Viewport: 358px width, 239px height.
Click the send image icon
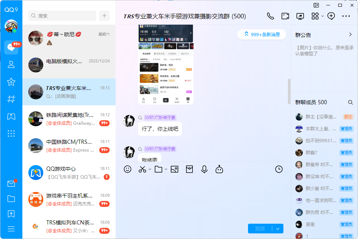(x=175, y=169)
